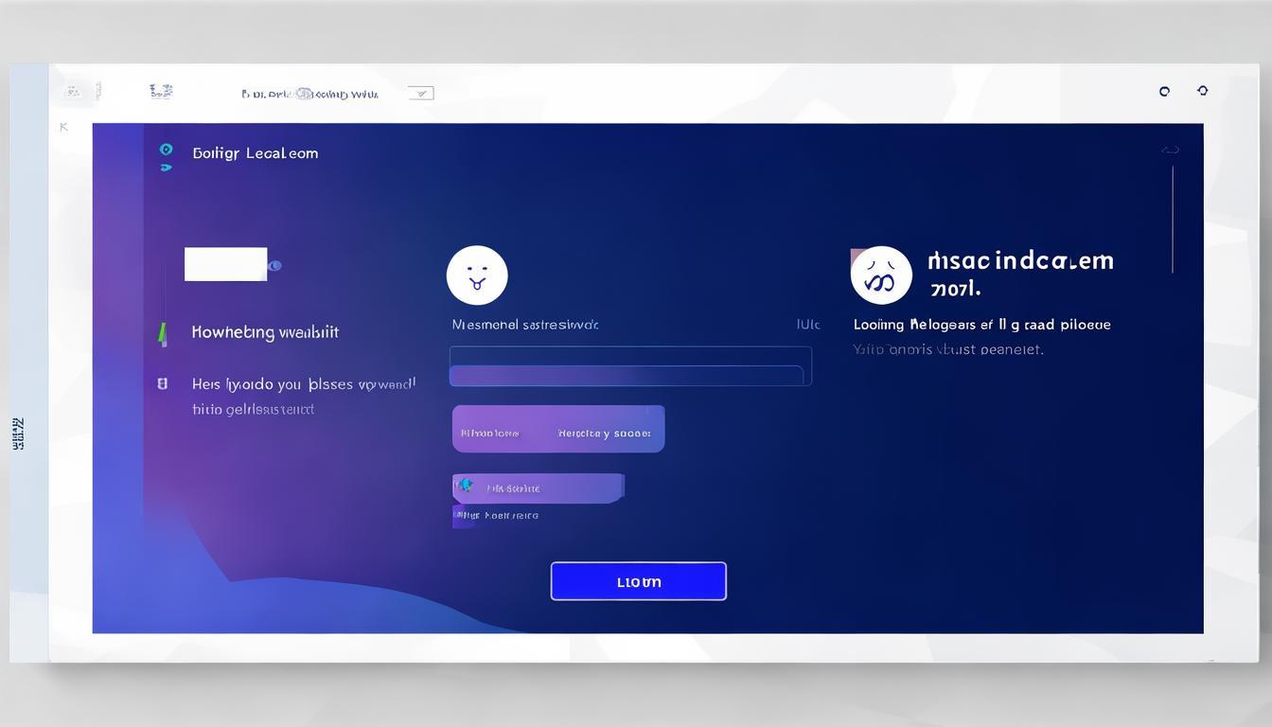Click the small back chevron at top-left
1272x727 pixels.
[63, 127]
